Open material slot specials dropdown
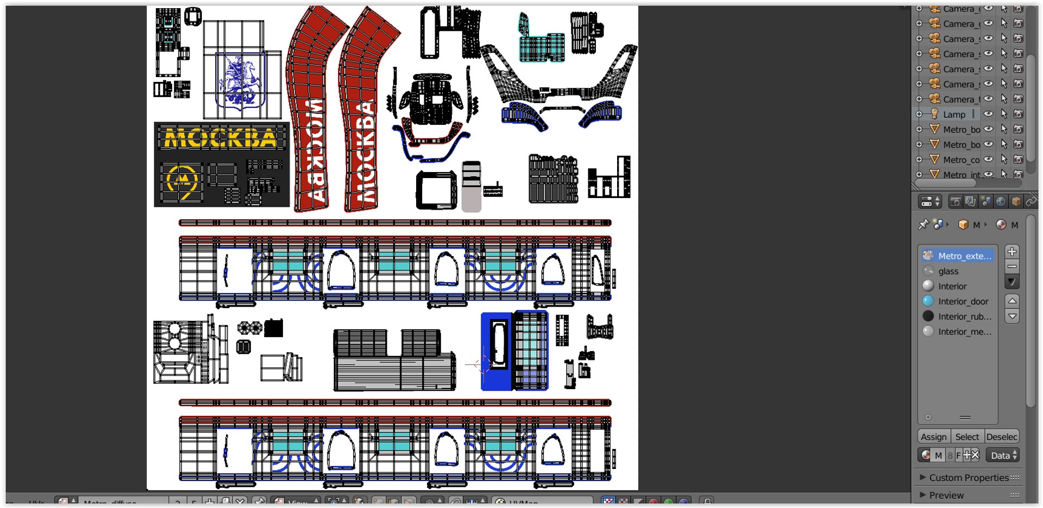 pos(1012,282)
